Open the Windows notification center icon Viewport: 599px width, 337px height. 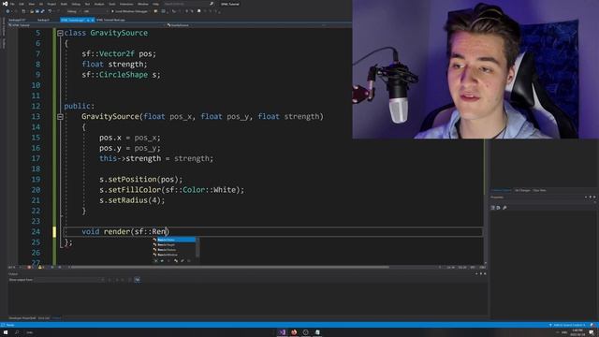point(592,332)
